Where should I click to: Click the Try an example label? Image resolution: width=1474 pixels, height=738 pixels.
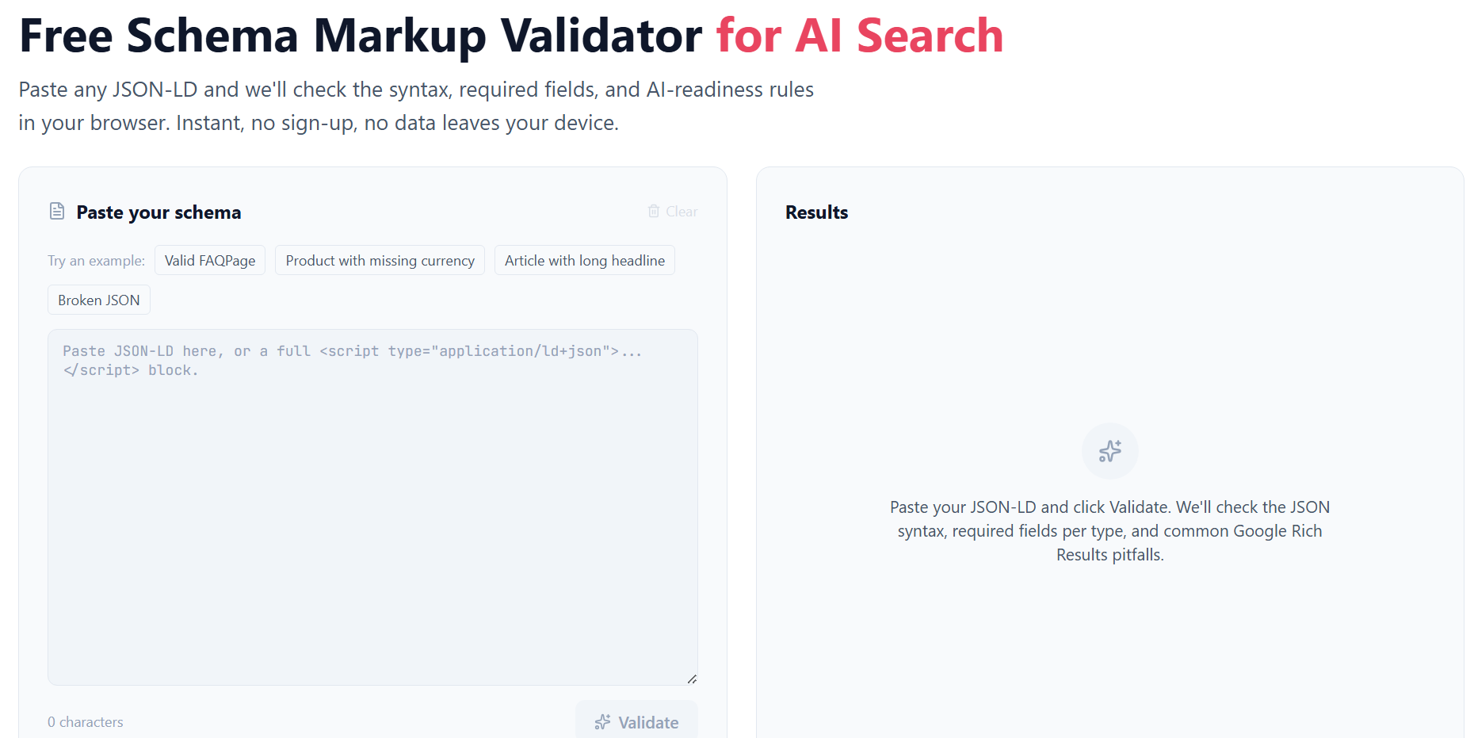(95, 260)
